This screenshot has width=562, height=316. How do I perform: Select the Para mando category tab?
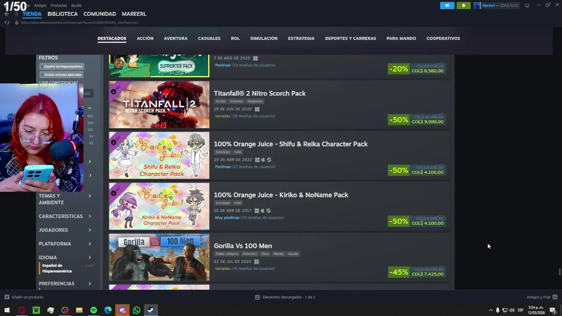click(x=401, y=39)
